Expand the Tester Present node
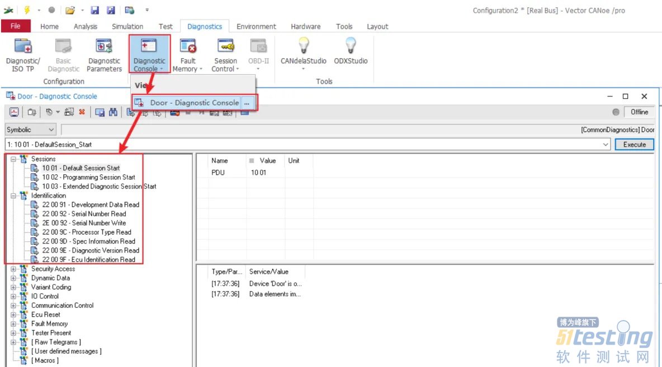Viewport: 662px width, 367px height. tap(13, 333)
